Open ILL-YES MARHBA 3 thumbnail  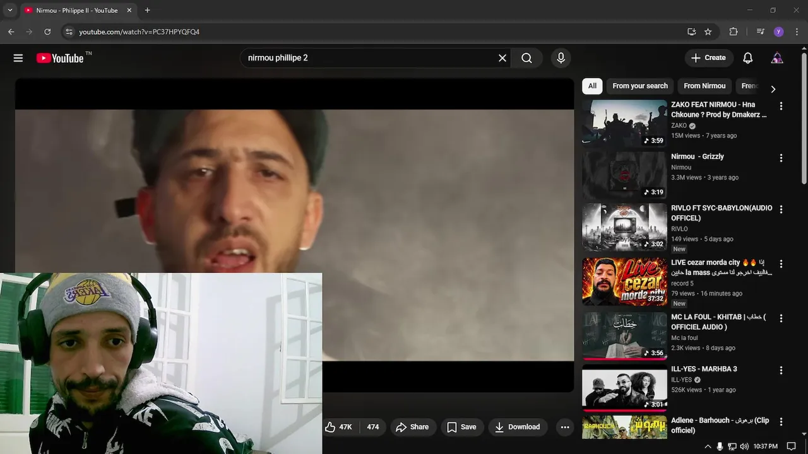coord(624,387)
